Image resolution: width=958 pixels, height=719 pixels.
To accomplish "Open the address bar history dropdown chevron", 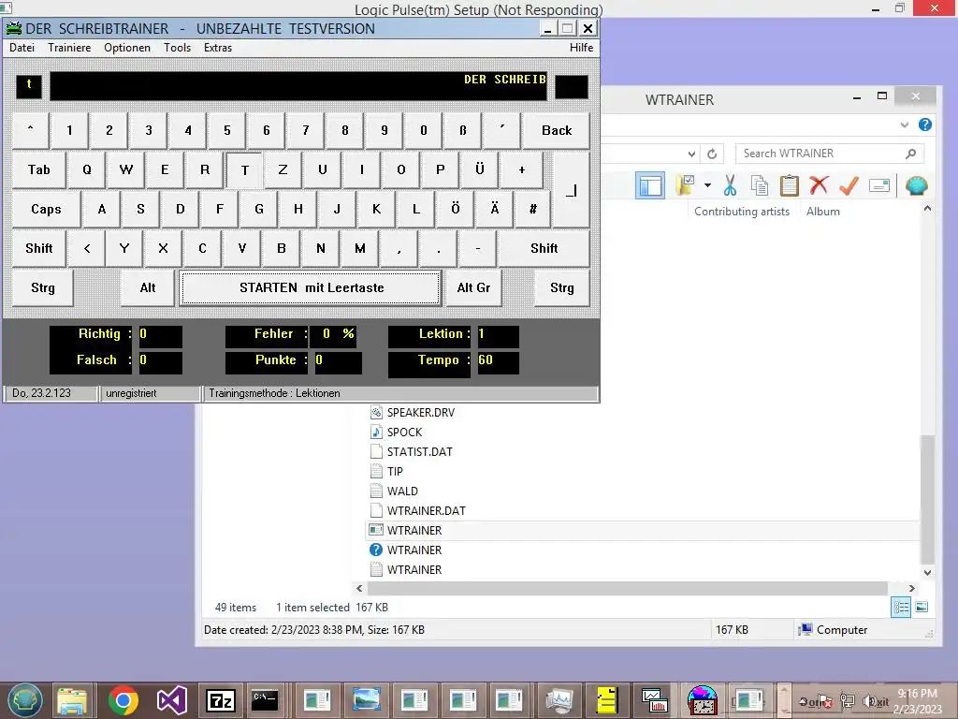I will click(x=691, y=154).
